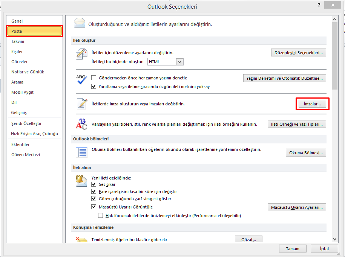
Task: Confirm settings with the Tamam button
Action: pyautogui.click(x=293, y=249)
